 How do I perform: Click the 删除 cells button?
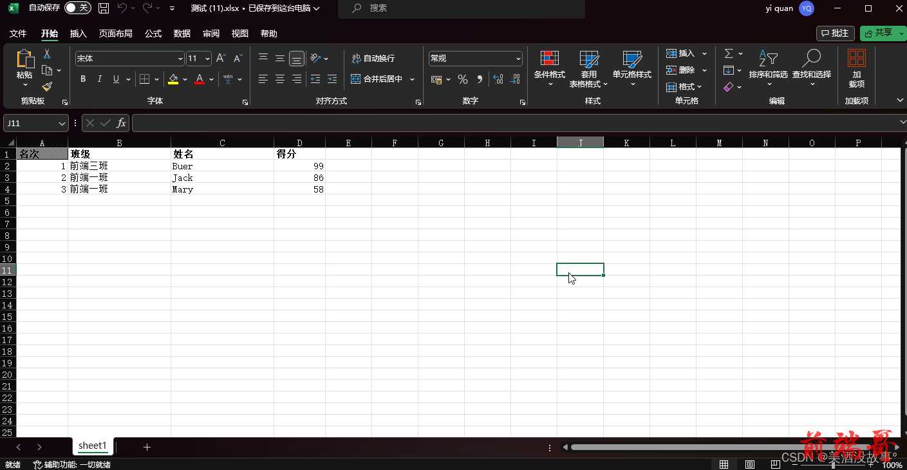pyautogui.click(x=681, y=70)
